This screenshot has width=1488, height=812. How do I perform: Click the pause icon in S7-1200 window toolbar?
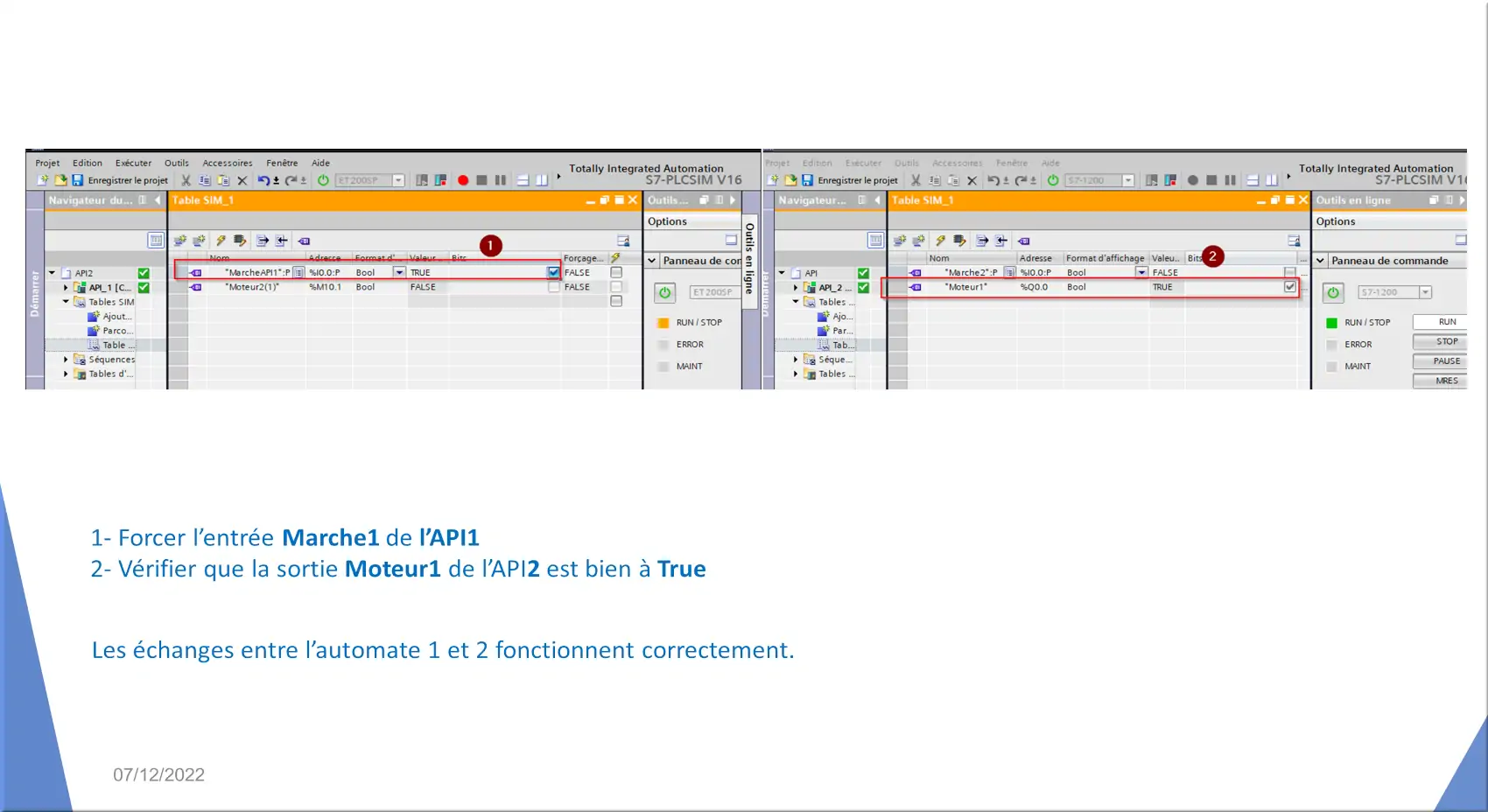pos(1231,180)
